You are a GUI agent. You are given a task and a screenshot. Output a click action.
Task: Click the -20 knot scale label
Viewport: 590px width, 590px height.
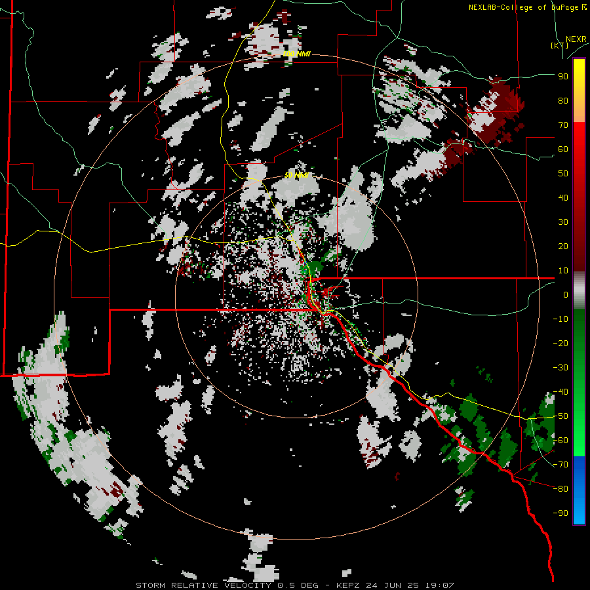click(x=560, y=344)
